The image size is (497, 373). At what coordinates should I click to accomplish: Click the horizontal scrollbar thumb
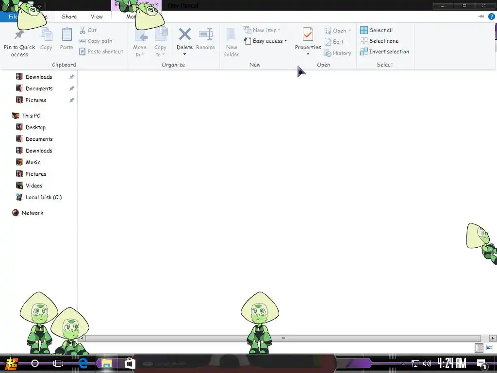pos(283,338)
